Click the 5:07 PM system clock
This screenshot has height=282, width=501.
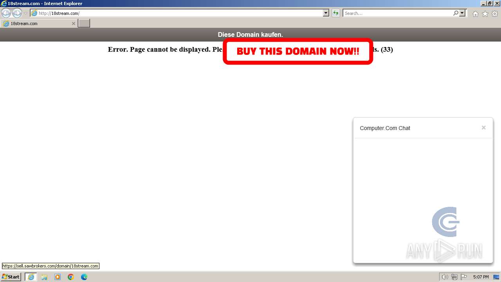coord(481,277)
